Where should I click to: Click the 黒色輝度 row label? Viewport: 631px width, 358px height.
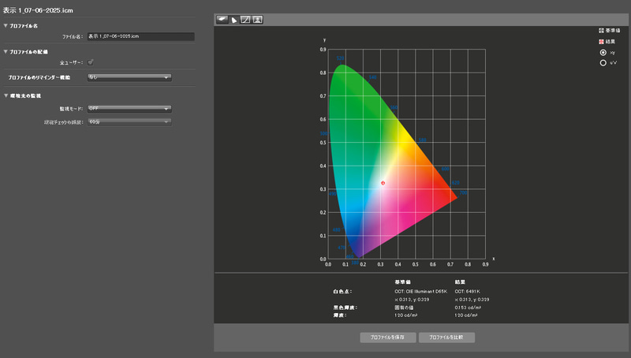pyautogui.click(x=345, y=308)
